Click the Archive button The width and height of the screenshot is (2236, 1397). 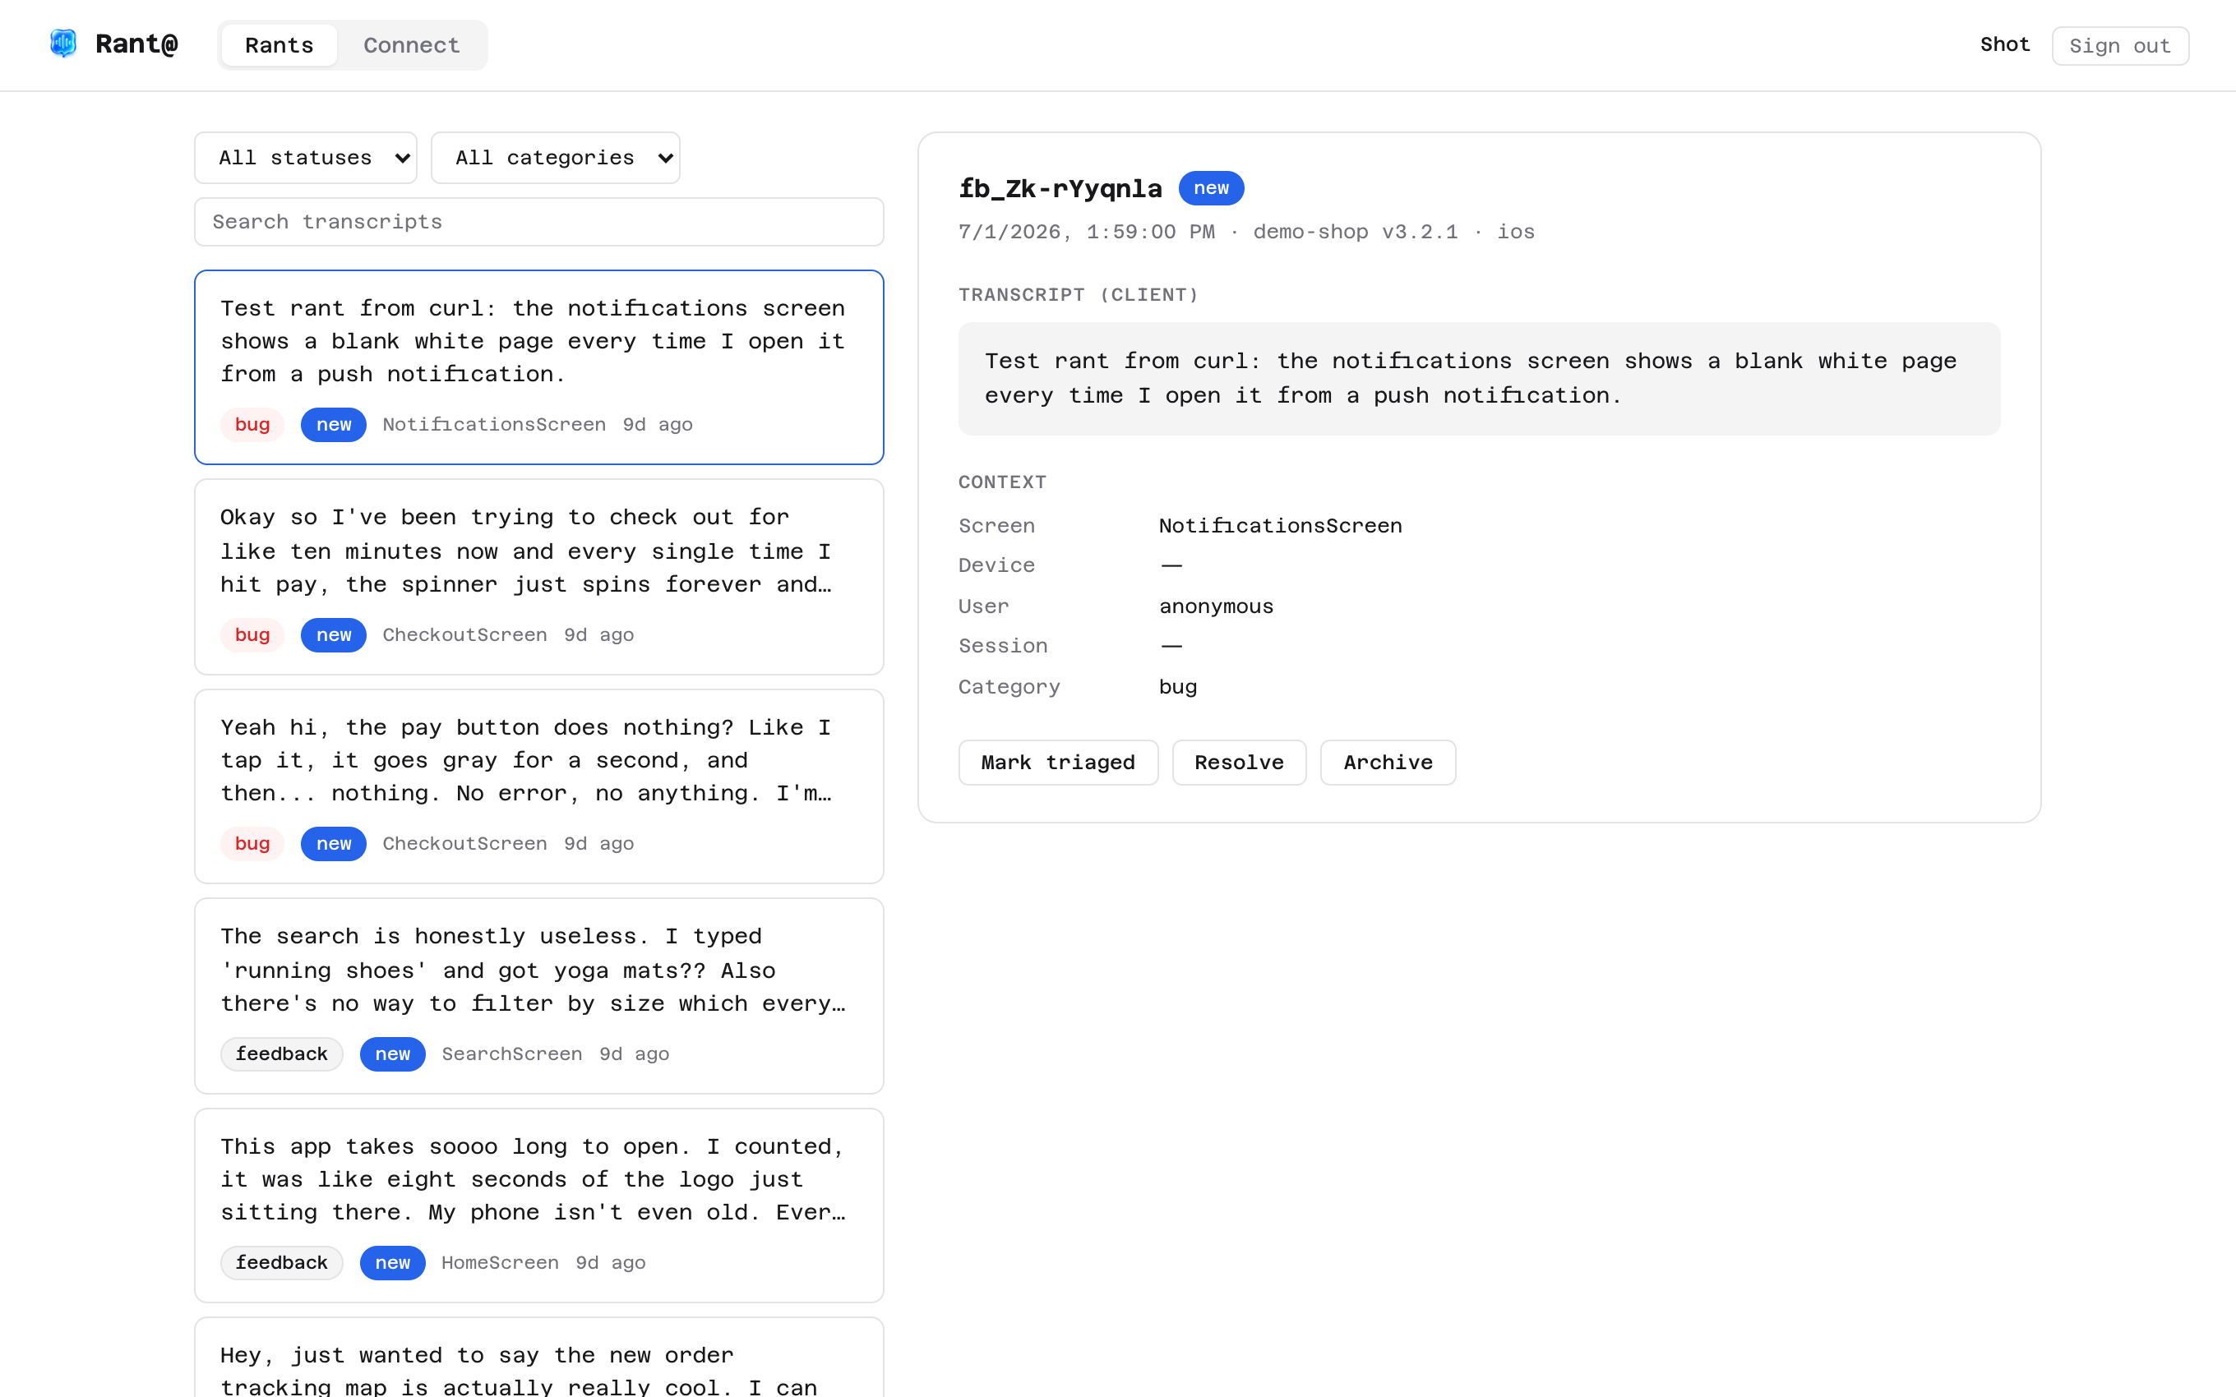pyautogui.click(x=1388, y=763)
